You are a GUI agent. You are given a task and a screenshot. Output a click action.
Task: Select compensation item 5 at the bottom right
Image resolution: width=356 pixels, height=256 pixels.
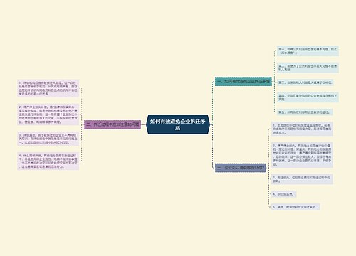(x=295, y=207)
